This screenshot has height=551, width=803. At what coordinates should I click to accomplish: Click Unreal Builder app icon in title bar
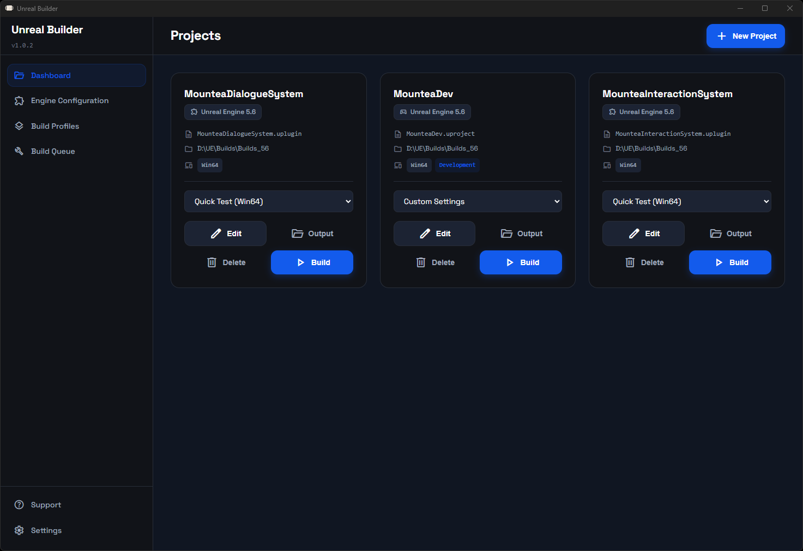(9, 8)
